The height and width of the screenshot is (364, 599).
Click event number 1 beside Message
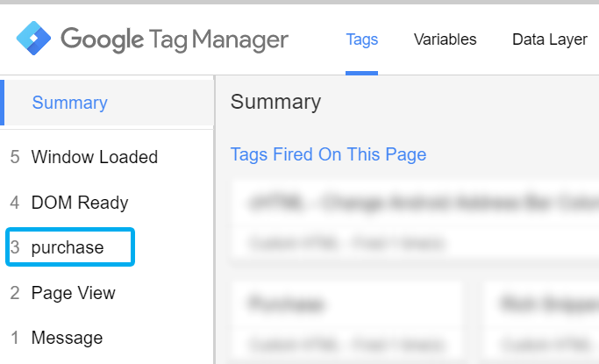pos(14,338)
